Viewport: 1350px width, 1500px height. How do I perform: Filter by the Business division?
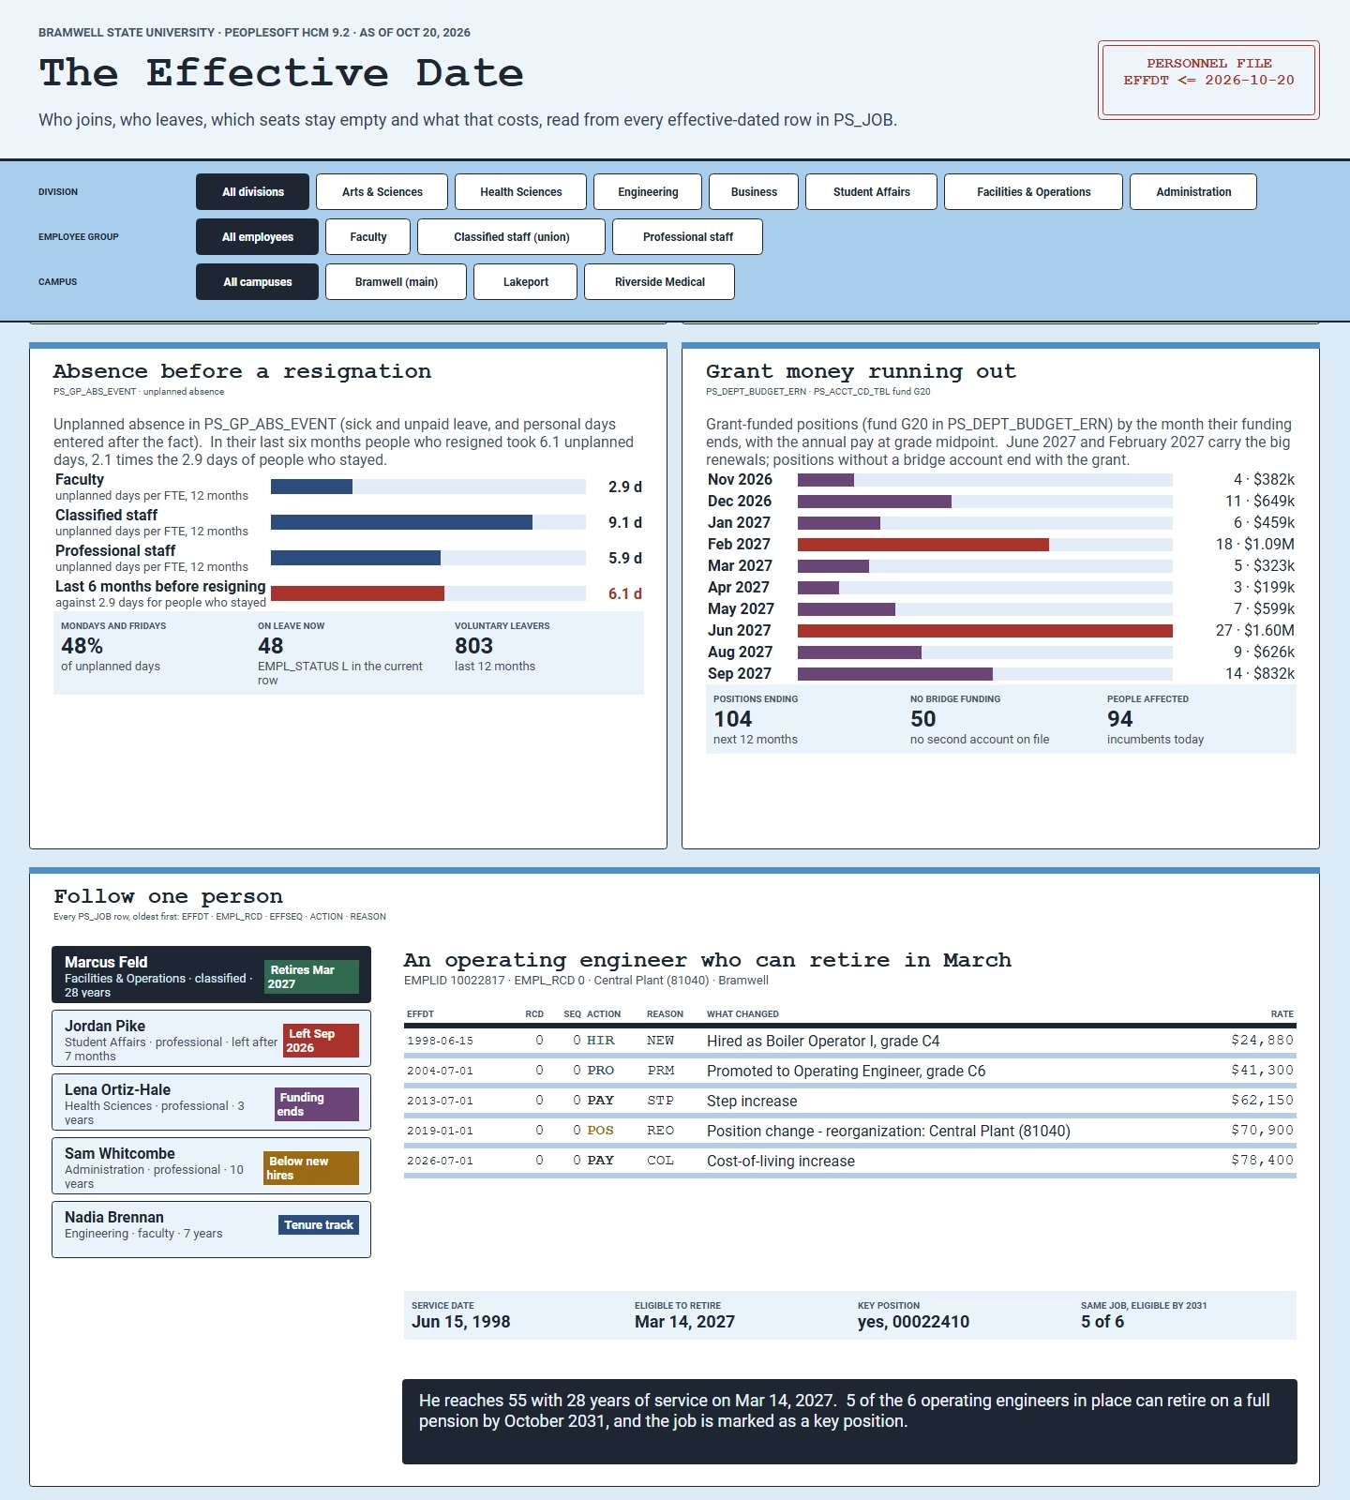tap(754, 192)
